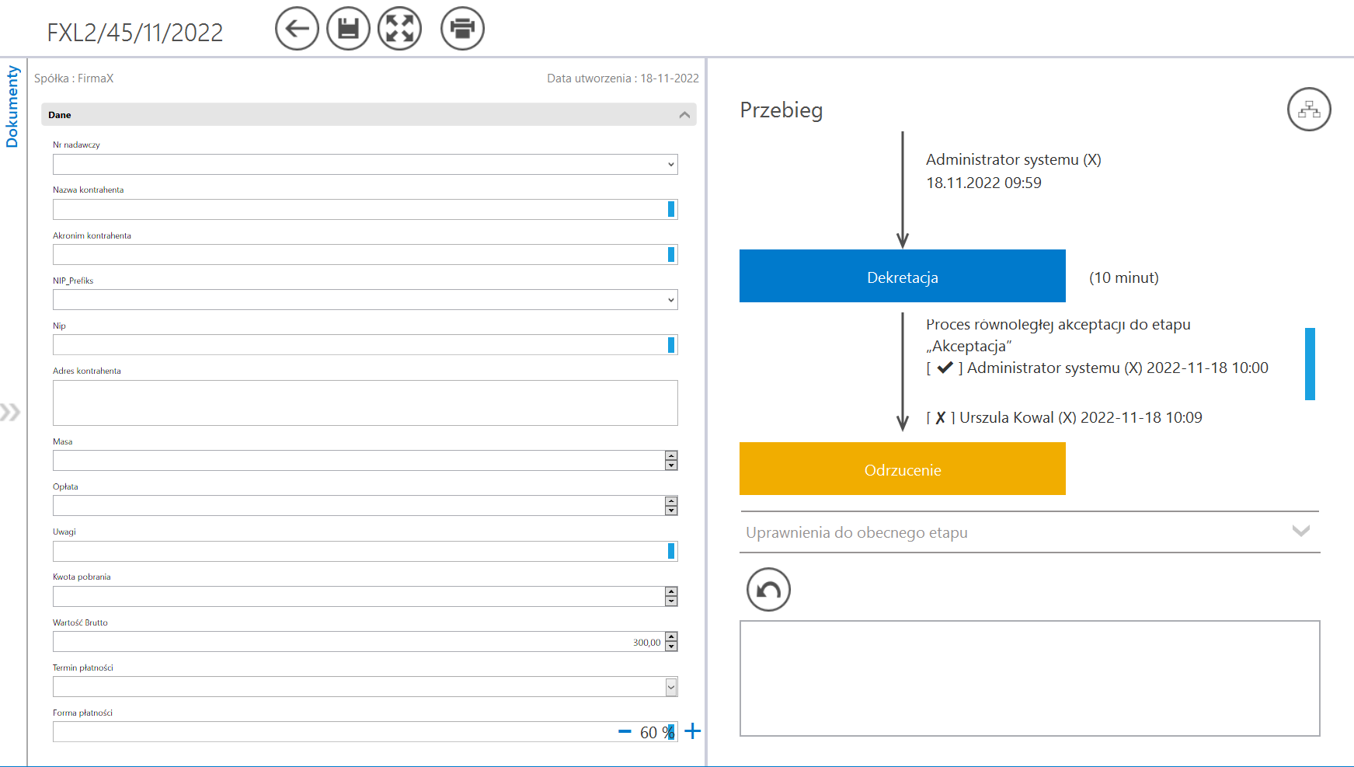Click document number FXL2/45/11/2022
Image resolution: width=1354 pixels, height=767 pixels.
click(x=135, y=33)
